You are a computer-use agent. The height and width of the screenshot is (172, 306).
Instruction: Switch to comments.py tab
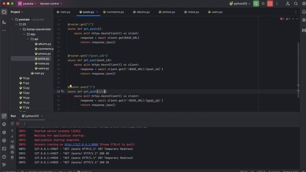pyautogui.click(x=113, y=12)
